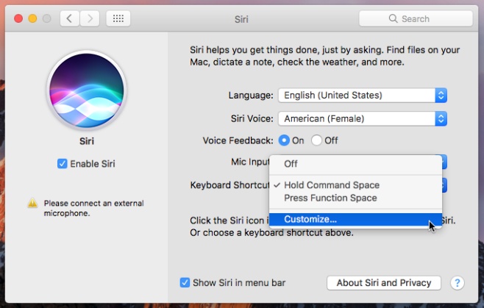Open the Language dropdown

(x=363, y=96)
